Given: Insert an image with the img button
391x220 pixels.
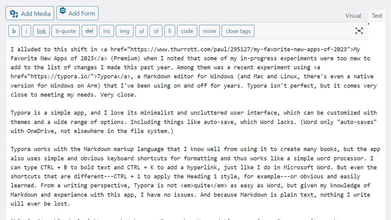Looking at the screenshot, I should [124, 31].
